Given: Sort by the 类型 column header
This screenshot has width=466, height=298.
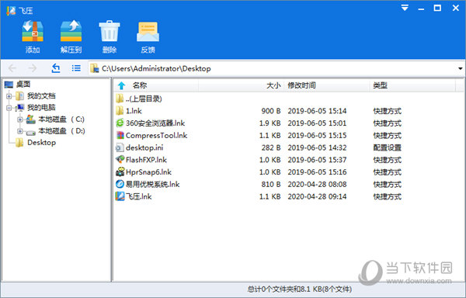Looking at the screenshot, I should point(380,85).
